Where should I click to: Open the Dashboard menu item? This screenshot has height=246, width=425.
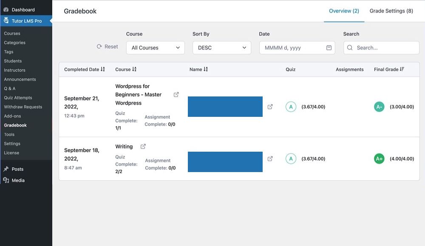click(x=23, y=9)
